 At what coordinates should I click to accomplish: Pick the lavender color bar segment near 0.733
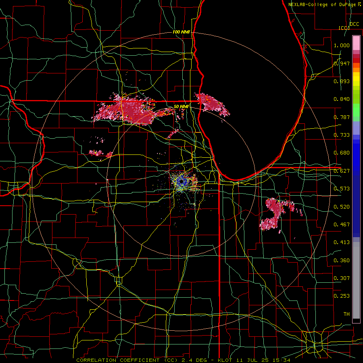pos(356,128)
